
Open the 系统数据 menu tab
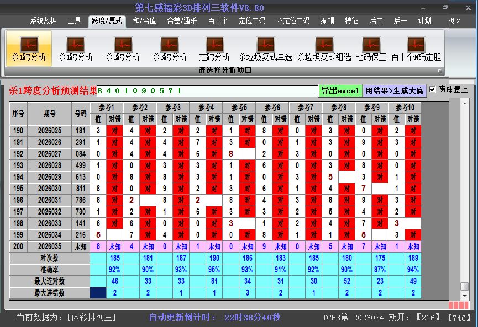[43, 21]
